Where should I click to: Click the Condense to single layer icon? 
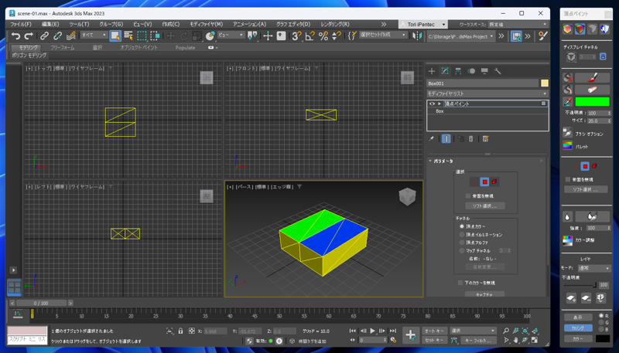point(601,298)
